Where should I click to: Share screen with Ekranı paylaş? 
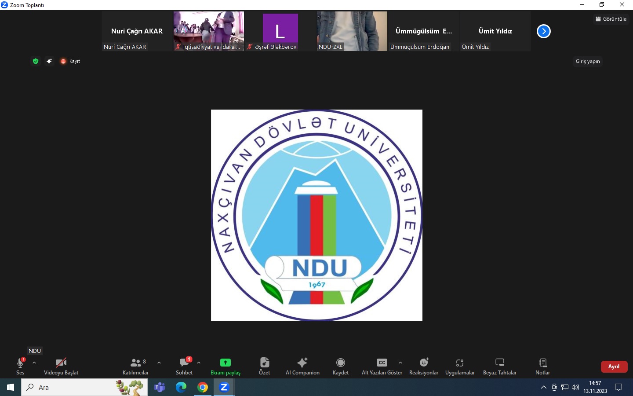click(226, 366)
